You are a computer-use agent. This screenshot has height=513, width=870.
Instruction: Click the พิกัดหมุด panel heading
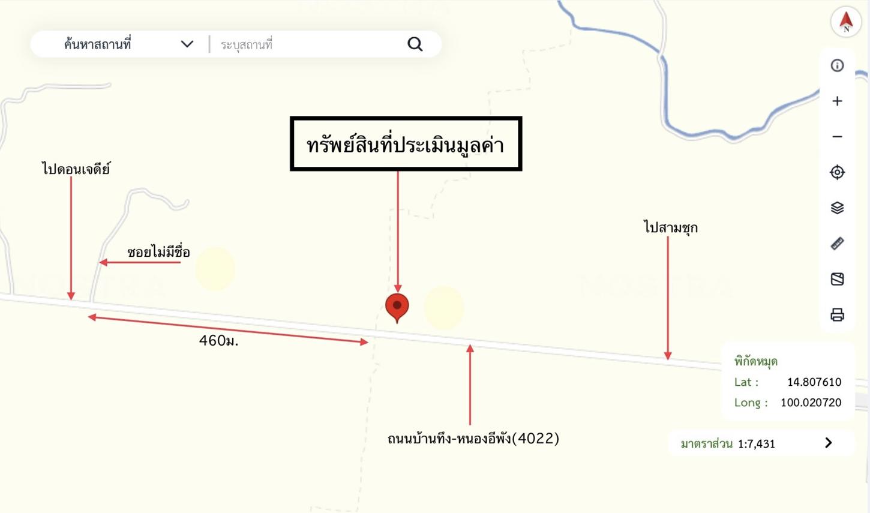coord(756,361)
